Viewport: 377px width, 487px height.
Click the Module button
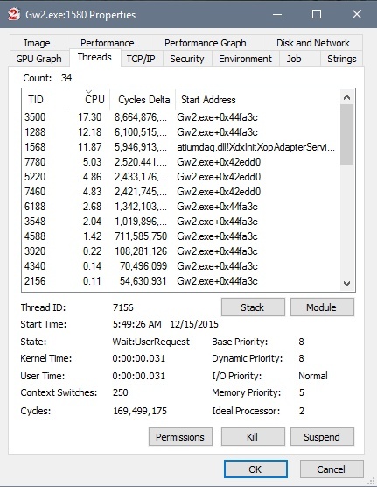tap(322, 307)
